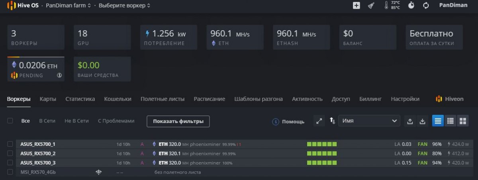Toggle the select-all workers checkbox

[10, 121]
